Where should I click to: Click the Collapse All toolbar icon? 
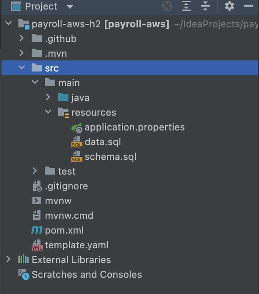205,6
